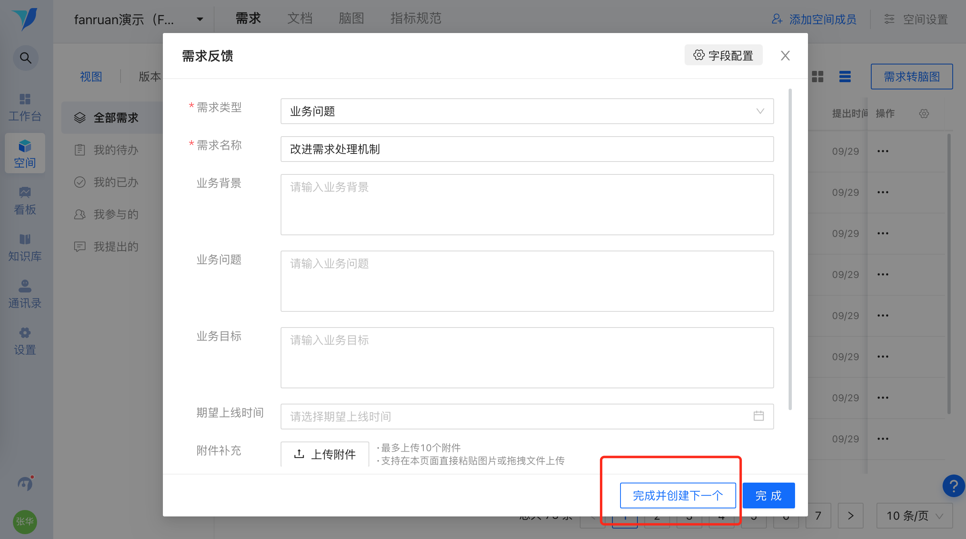Click the calendar icon in 期望上线时间 field
Viewport: 966px width, 539px height.
pos(758,416)
